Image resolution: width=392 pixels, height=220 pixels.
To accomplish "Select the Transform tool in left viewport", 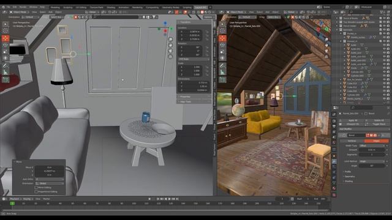I will coord(6,58).
